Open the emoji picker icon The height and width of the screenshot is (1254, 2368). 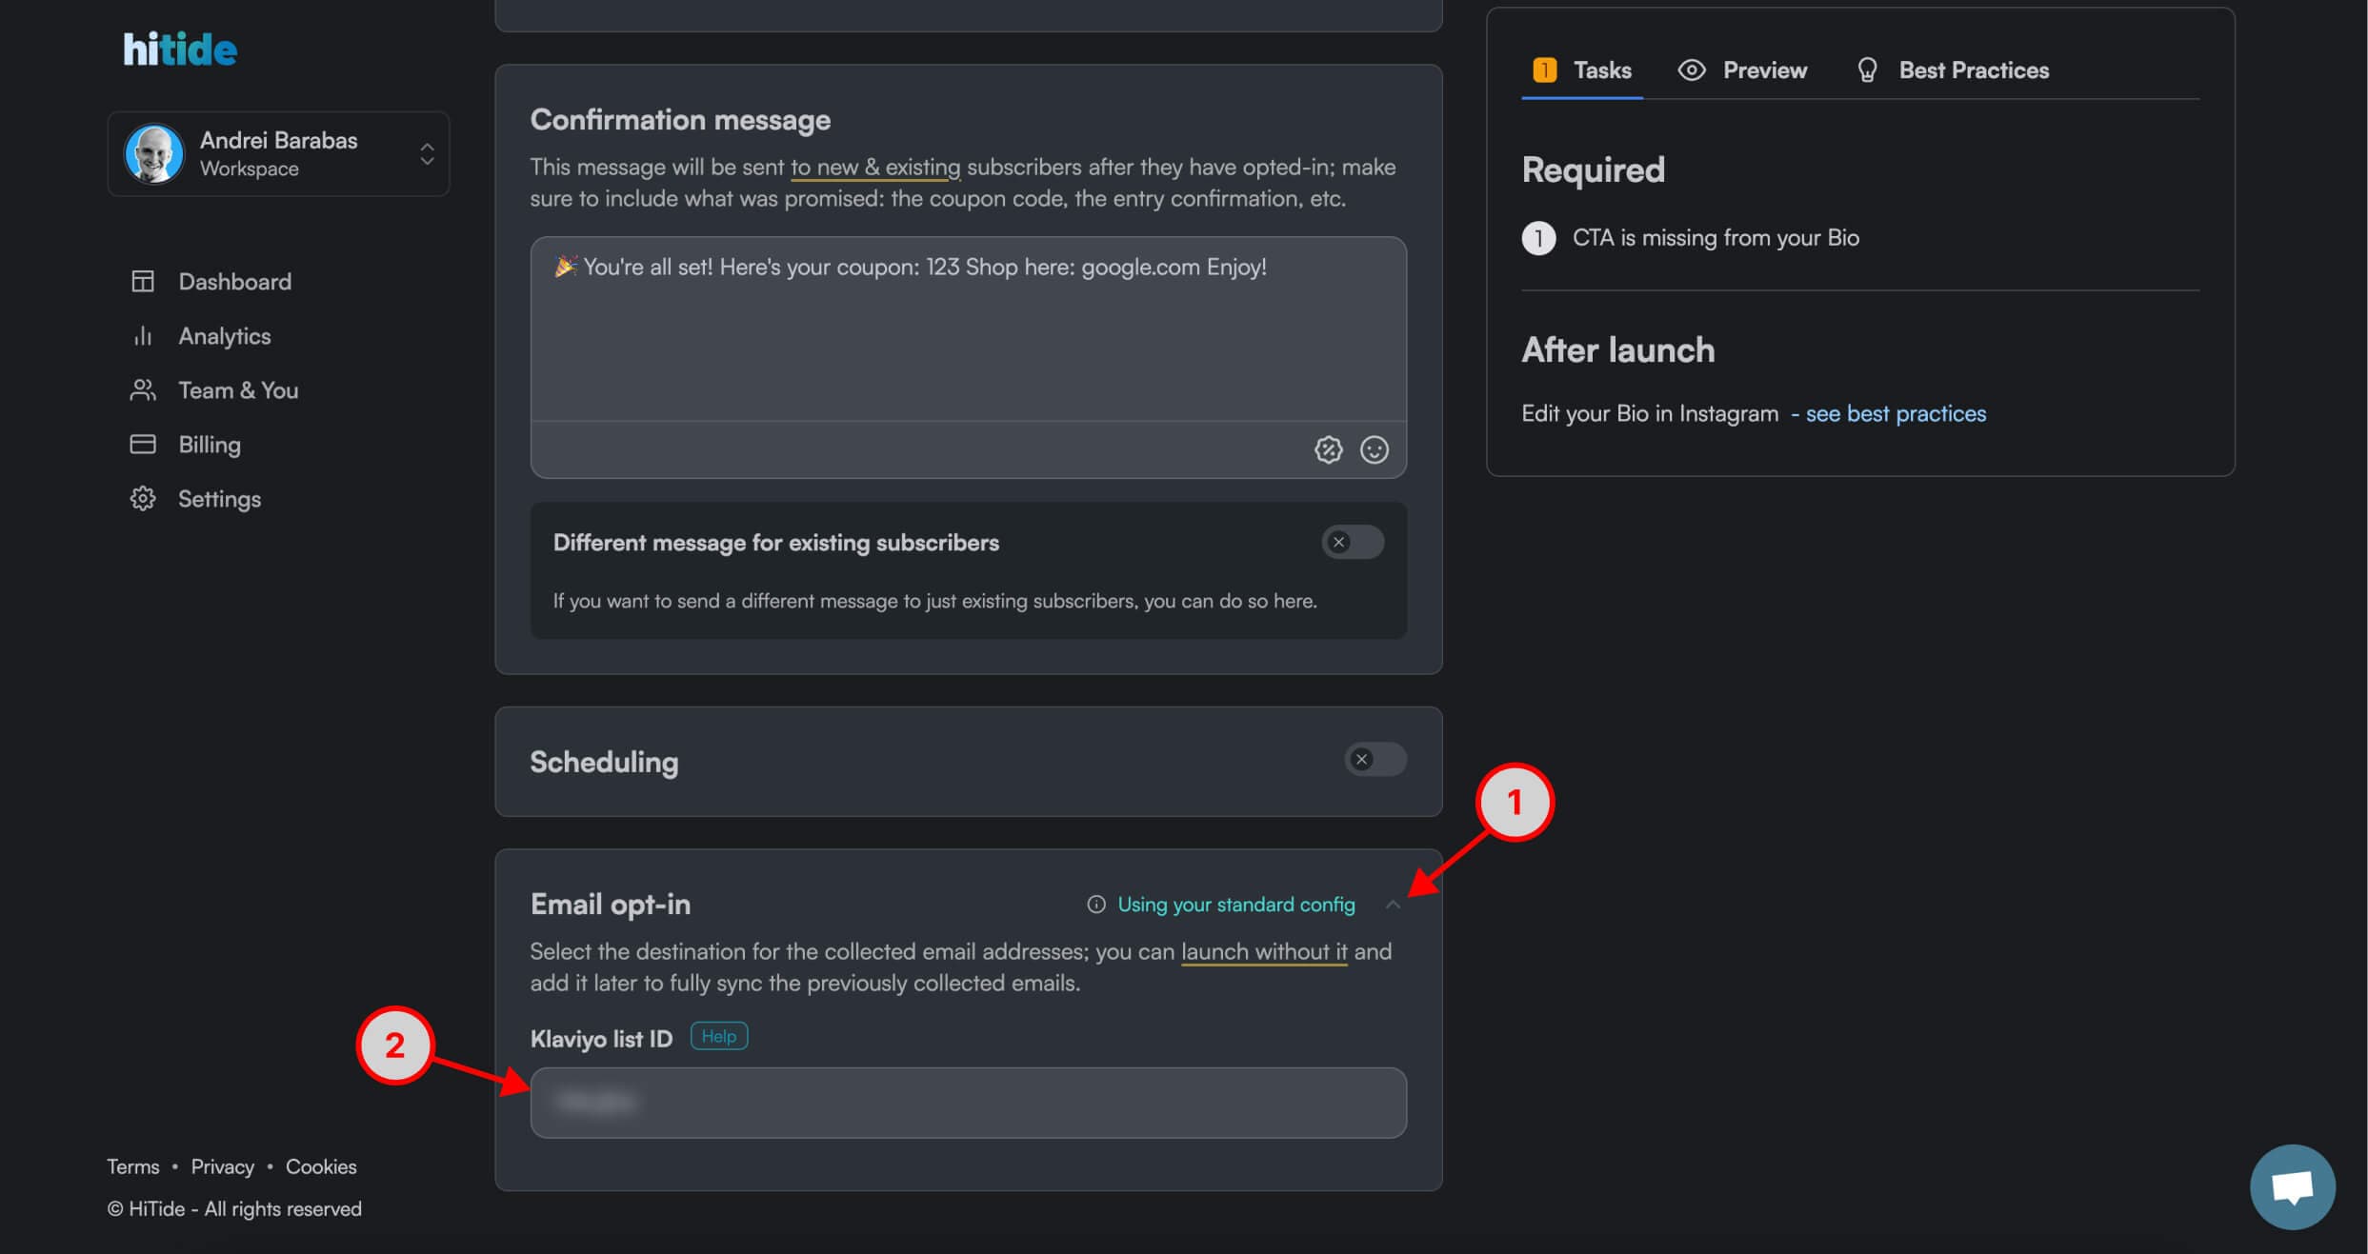tap(1374, 449)
